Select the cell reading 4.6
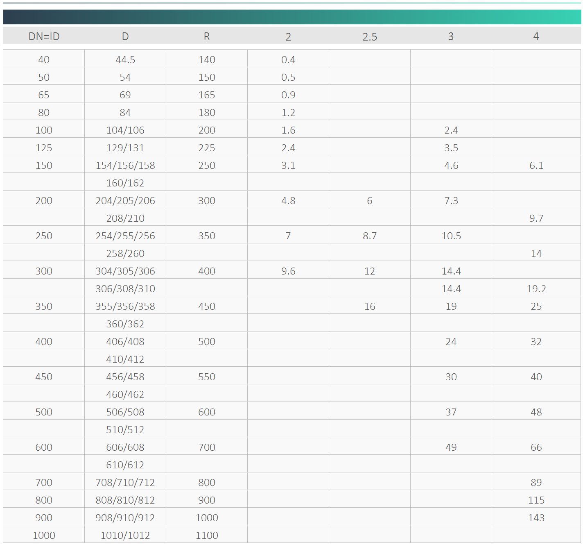Image resolution: width=583 pixels, height=547 pixels. click(451, 166)
